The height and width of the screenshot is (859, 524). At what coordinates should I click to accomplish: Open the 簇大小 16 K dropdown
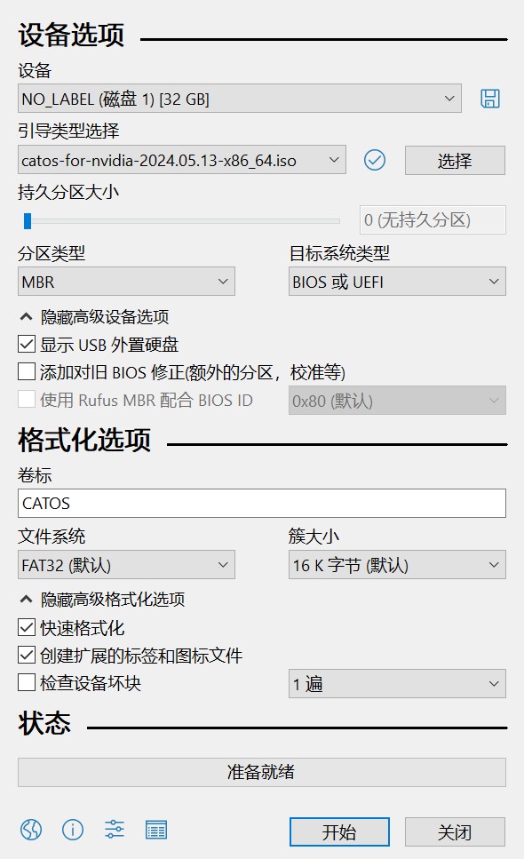coord(397,565)
